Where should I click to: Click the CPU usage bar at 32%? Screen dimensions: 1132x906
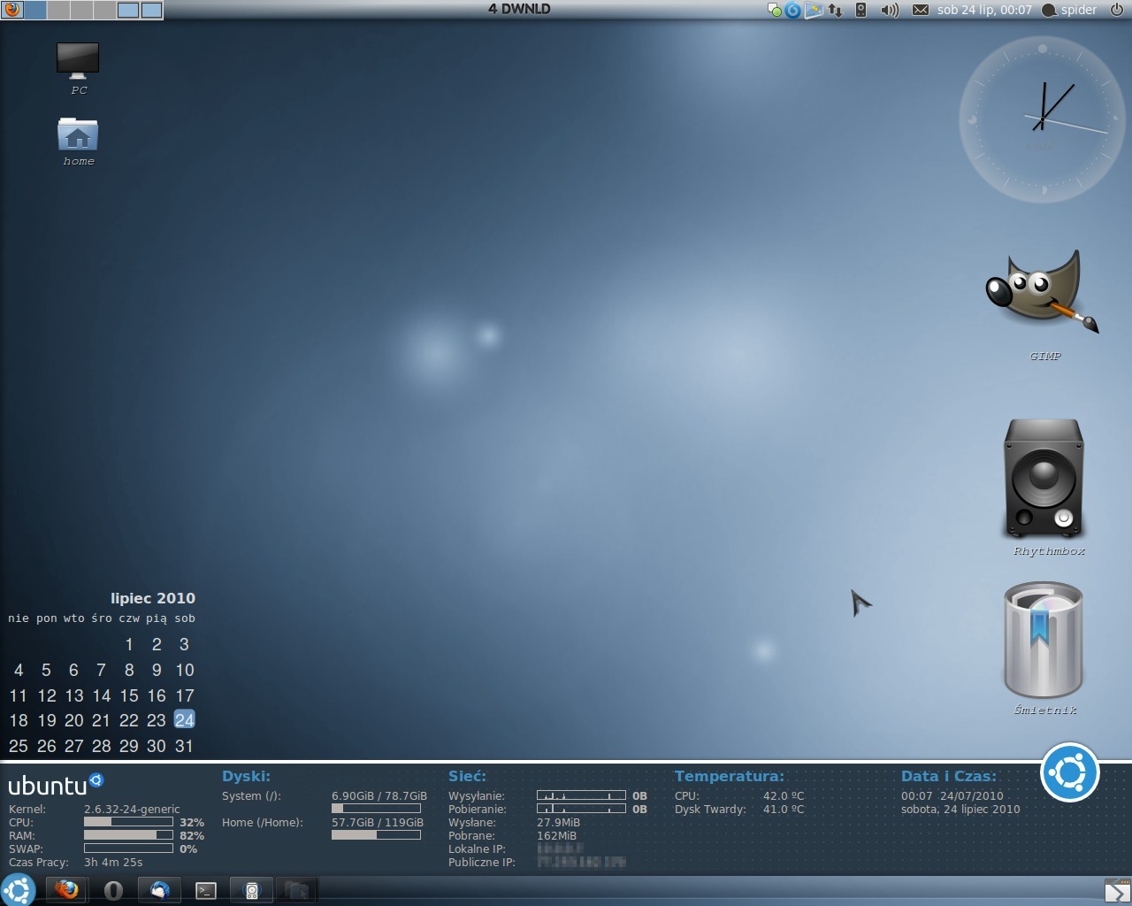[x=128, y=822]
